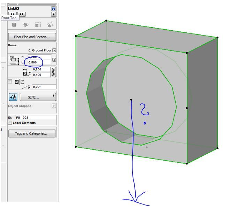This screenshot has width=230, height=216.
Task: Open Object Cropped flyout arrow
Action: pos(54,106)
